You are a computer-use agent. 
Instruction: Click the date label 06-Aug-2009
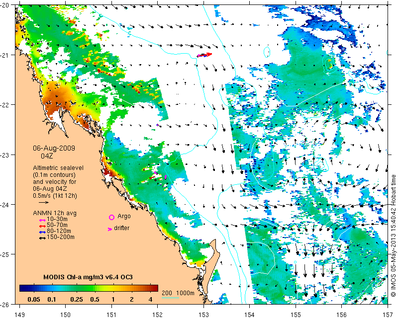pyautogui.click(x=54, y=148)
